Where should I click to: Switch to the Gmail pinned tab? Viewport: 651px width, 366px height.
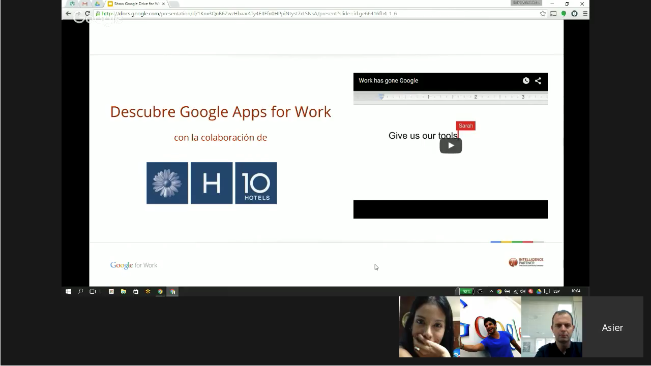(x=85, y=4)
